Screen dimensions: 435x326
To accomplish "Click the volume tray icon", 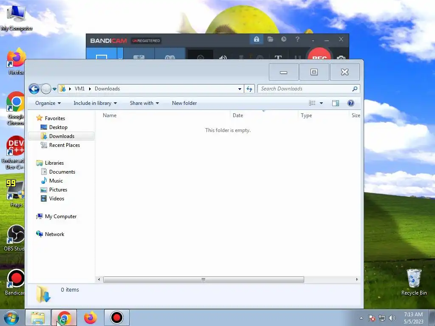I will [392, 318].
